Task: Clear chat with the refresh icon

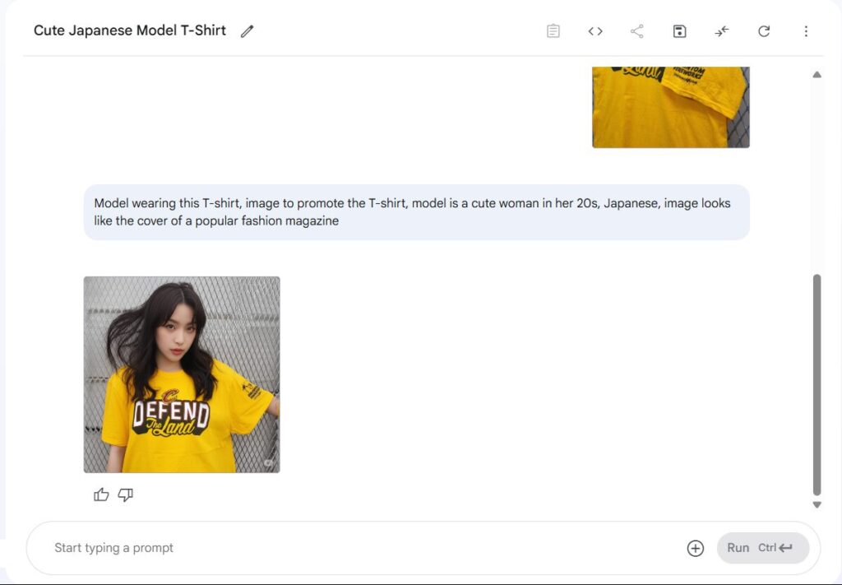Action: coord(764,31)
